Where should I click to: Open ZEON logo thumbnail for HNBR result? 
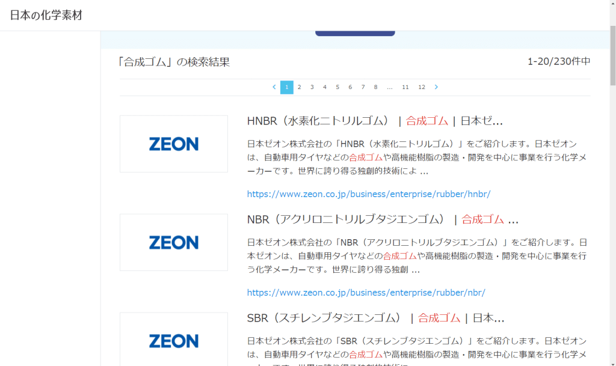point(174,144)
